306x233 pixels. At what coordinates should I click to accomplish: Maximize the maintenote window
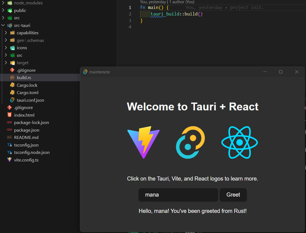(281, 72)
